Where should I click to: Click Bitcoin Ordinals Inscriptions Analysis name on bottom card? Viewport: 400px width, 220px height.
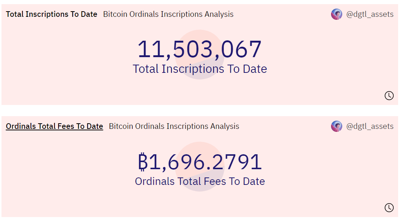point(173,126)
